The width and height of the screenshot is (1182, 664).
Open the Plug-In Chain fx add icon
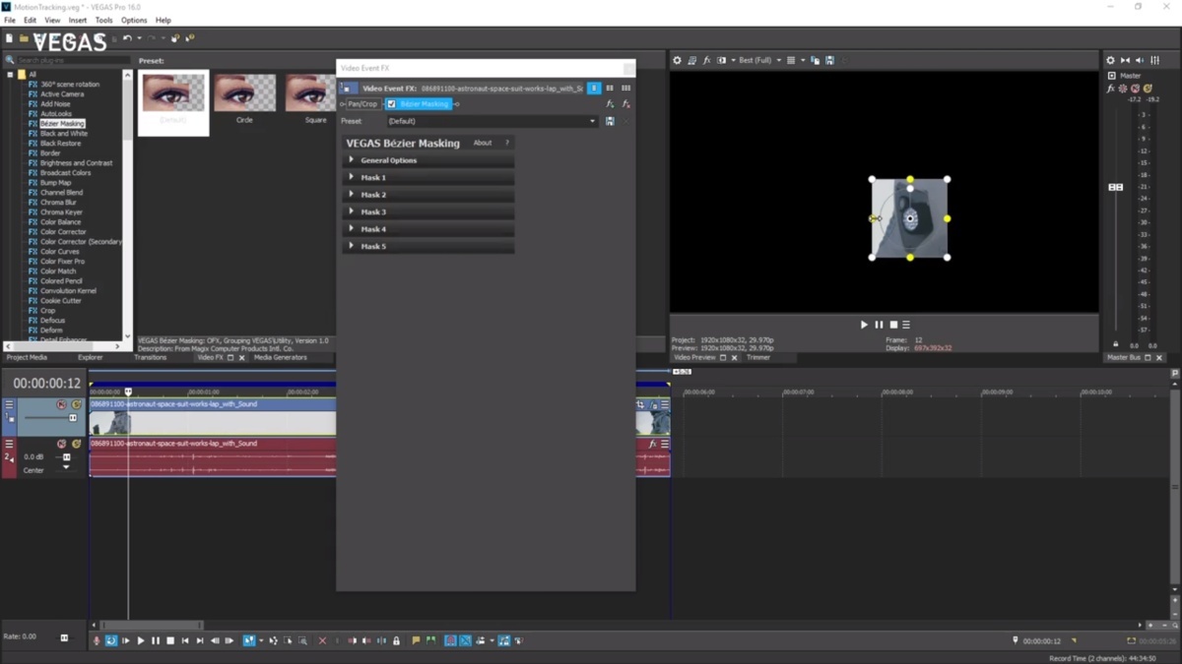(610, 104)
